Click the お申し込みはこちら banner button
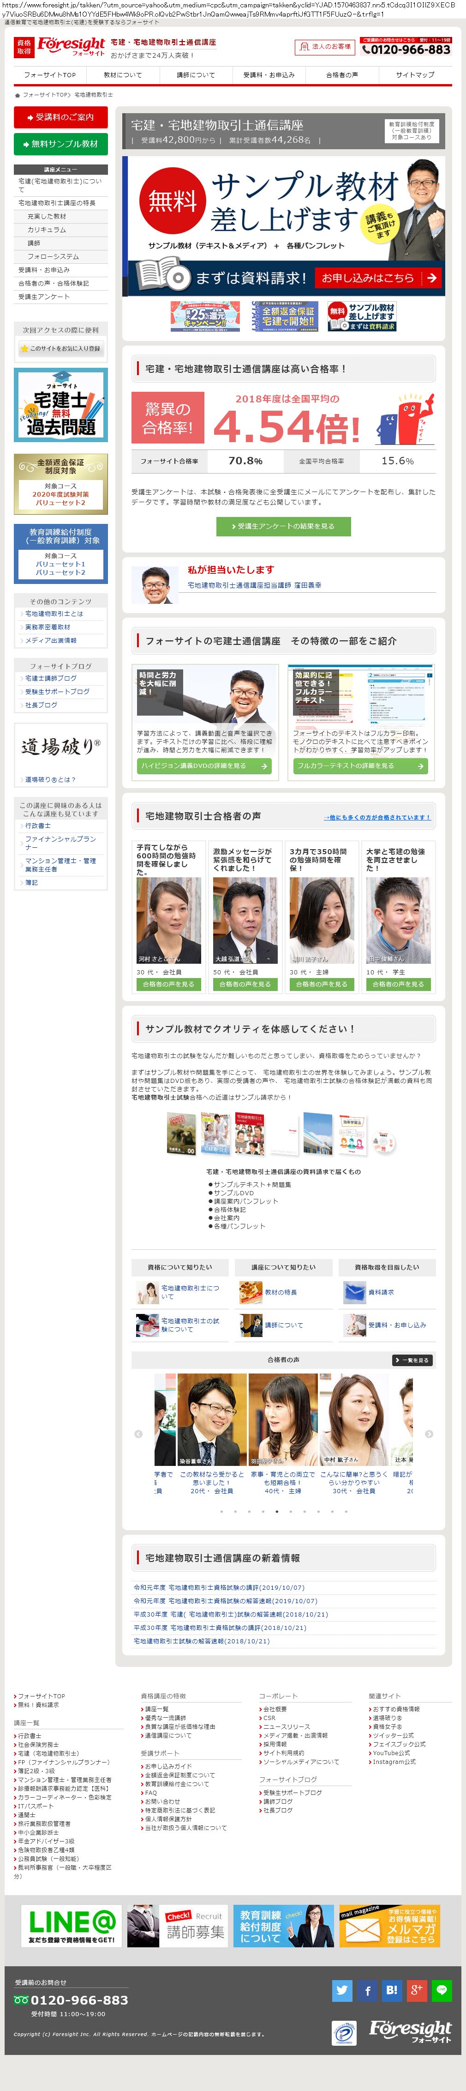The height and width of the screenshot is (2091, 466). tap(378, 278)
